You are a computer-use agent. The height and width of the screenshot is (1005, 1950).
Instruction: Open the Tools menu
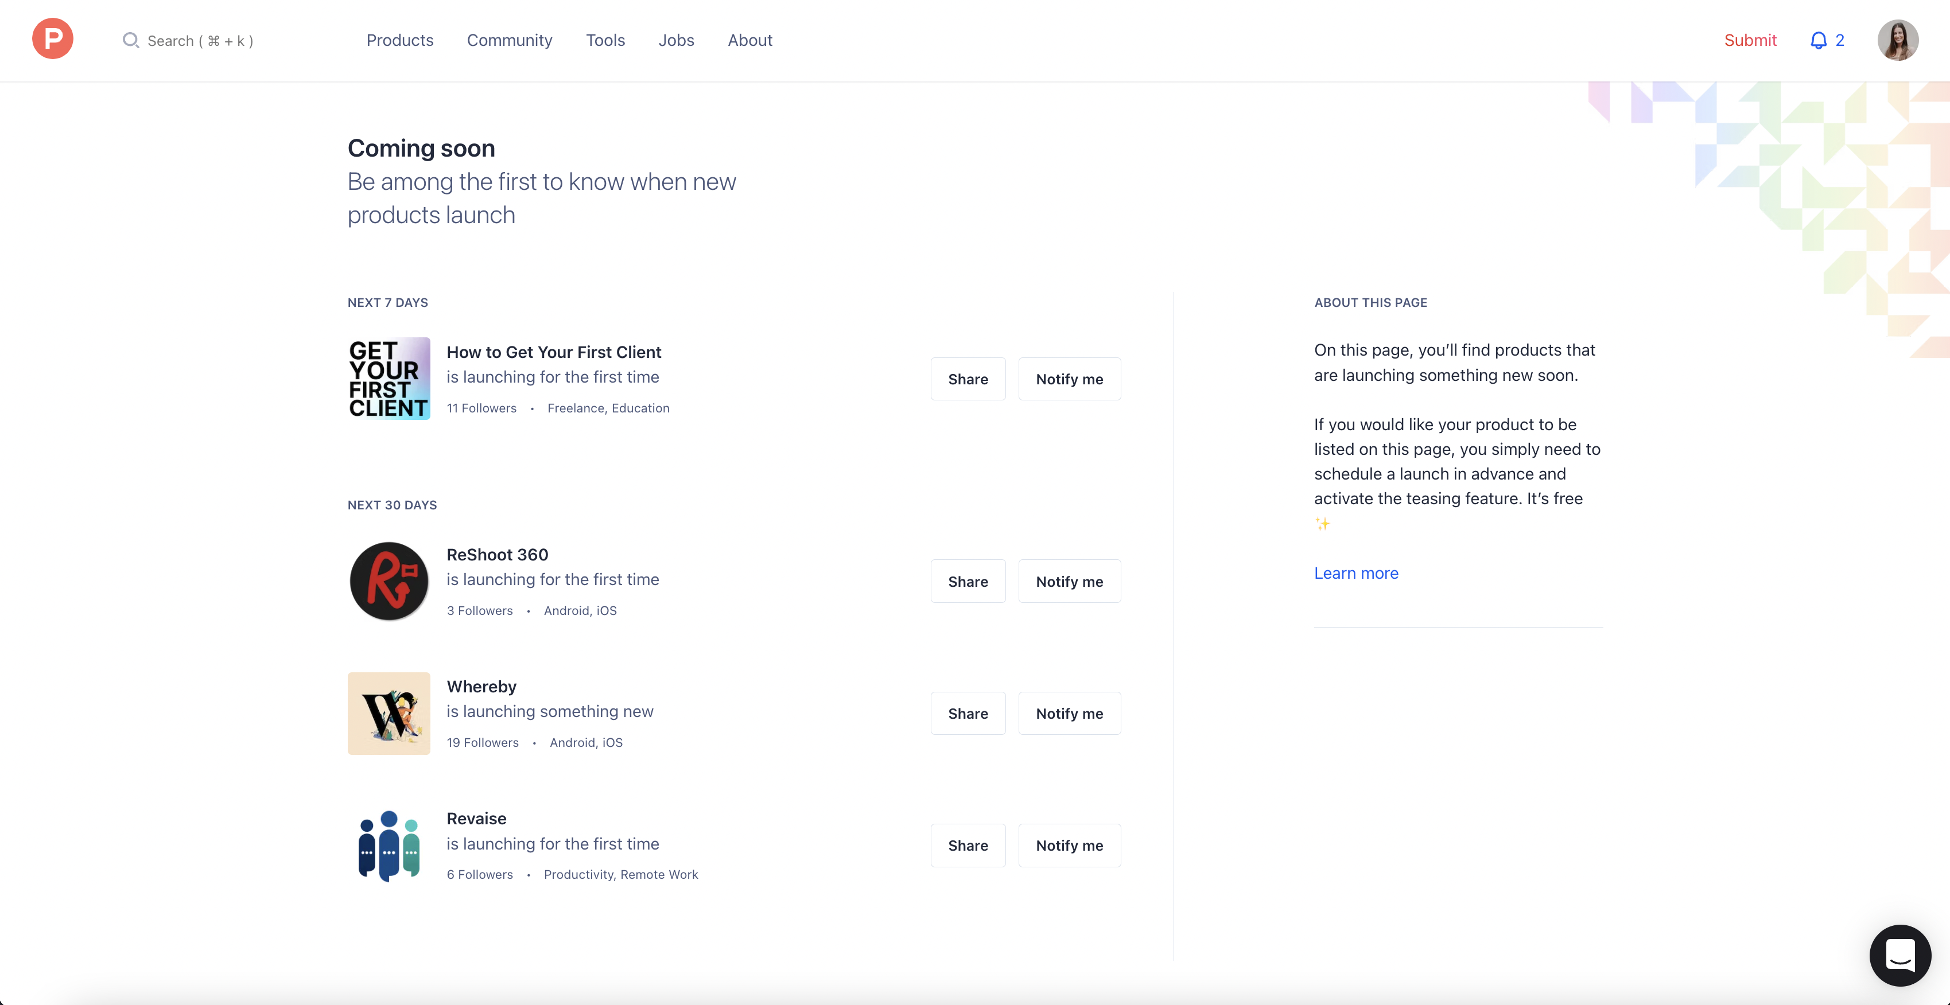(x=605, y=40)
